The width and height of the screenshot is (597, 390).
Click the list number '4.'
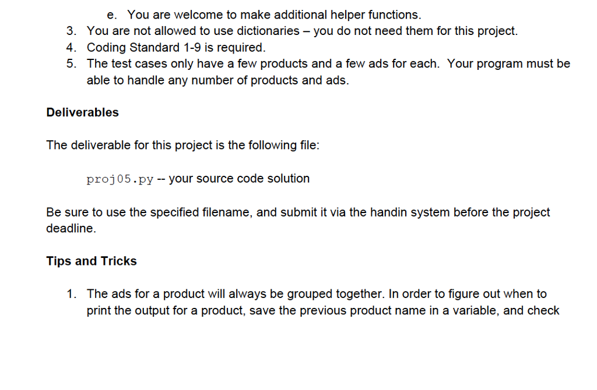tap(71, 48)
